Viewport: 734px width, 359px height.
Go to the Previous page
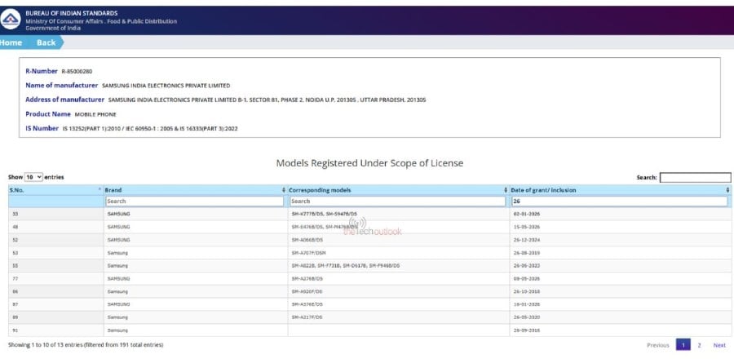(657, 345)
